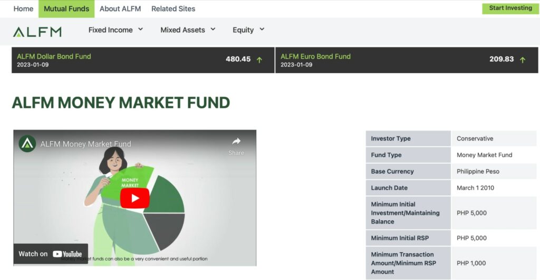Click the Euro Bond Fund date 2023-01-09
The height and width of the screenshot is (280, 540).
click(x=296, y=65)
